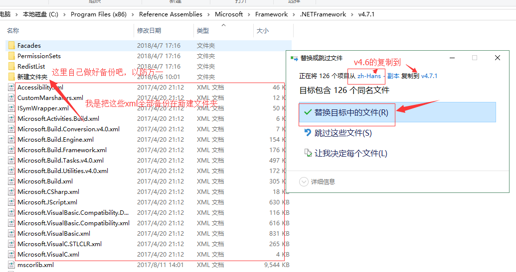Open breadcrumb dropdown after 本地磁盘 (C:)

[64, 14]
